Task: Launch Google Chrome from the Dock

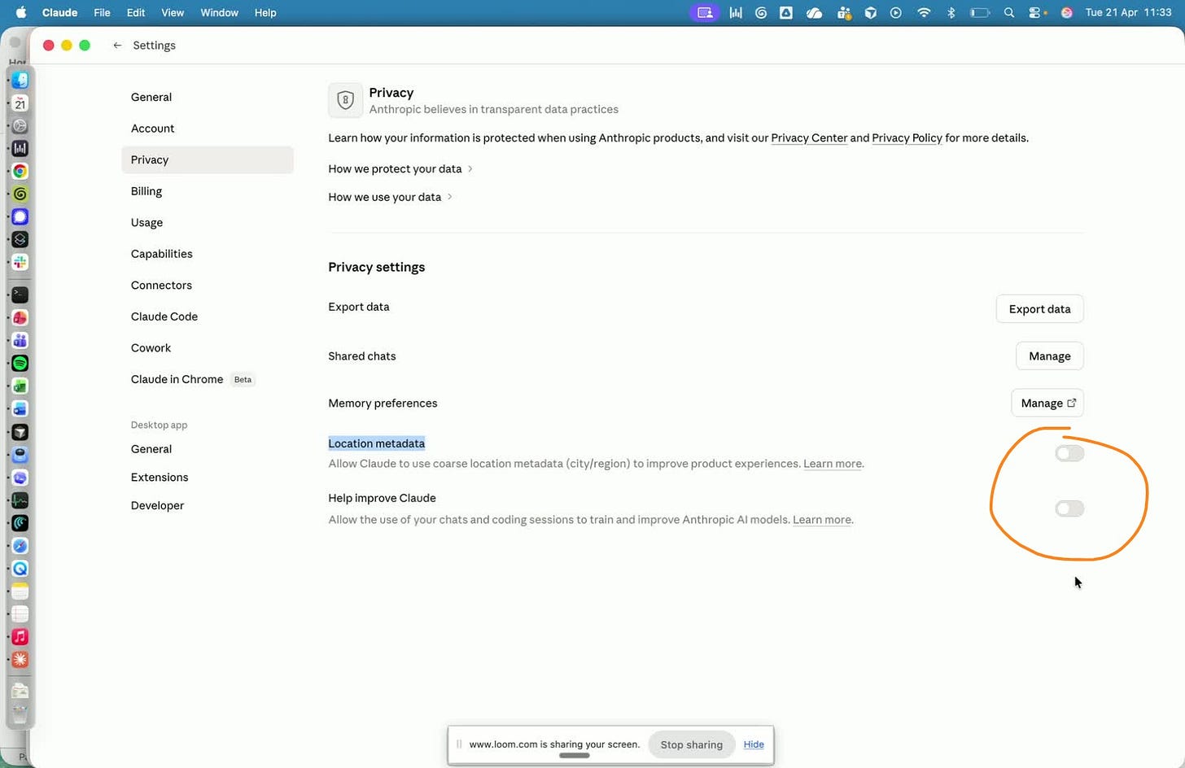Action: [20, 171]
